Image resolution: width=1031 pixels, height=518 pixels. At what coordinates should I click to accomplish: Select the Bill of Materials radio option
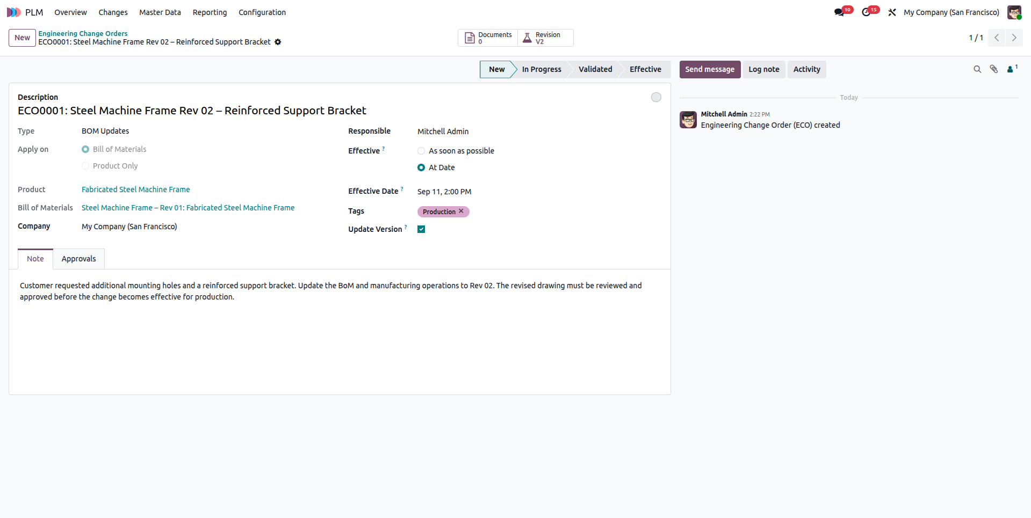pyautogui.click(x=85, y=149)
